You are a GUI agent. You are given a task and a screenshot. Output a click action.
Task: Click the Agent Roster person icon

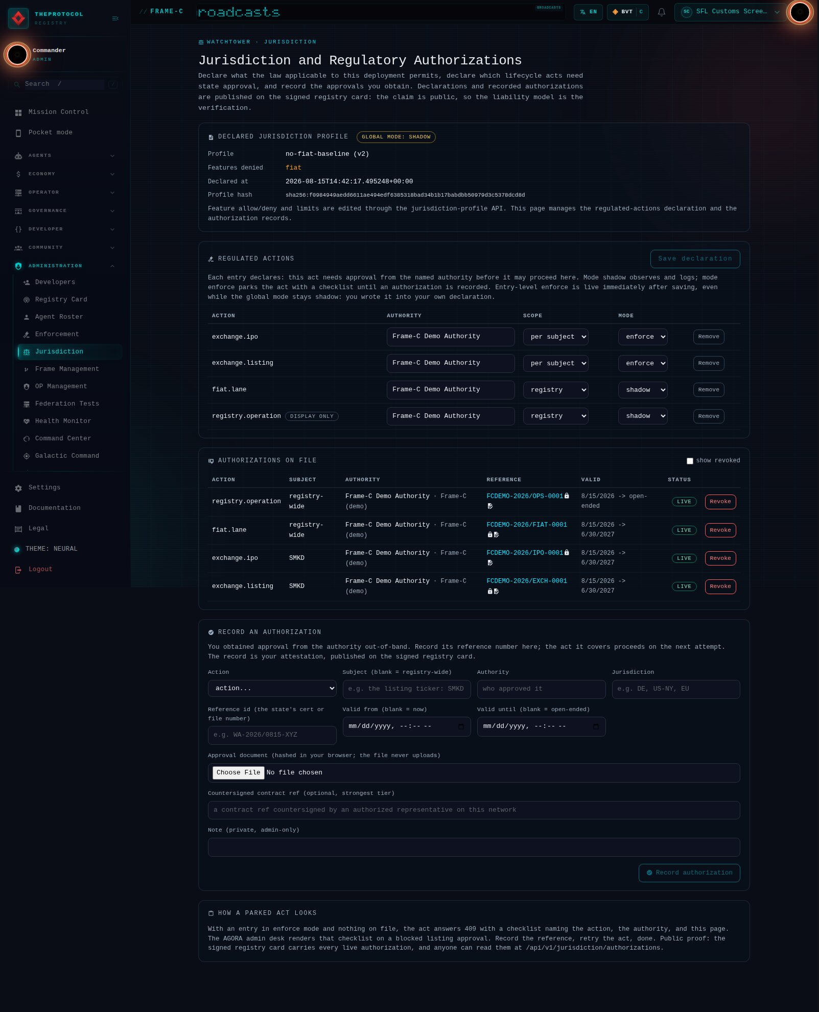point(27,317)
